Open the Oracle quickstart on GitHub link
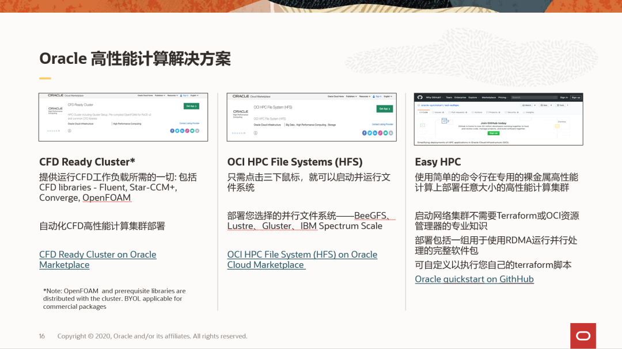 pos(474,279)
